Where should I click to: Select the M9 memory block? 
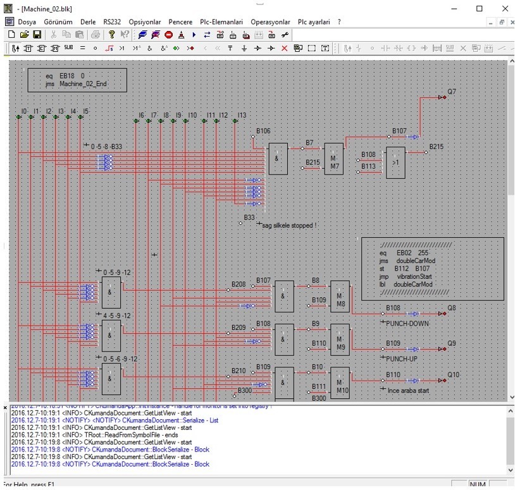340,340
